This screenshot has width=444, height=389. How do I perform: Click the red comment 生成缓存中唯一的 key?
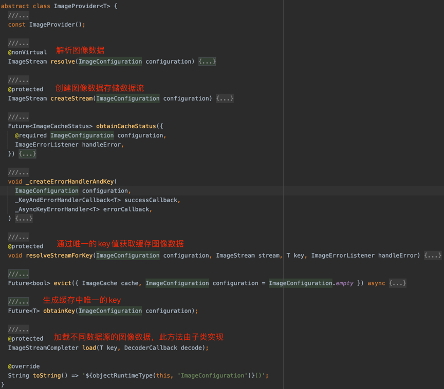[80, 300]
